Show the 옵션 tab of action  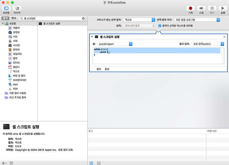click(x=107, y=69)
